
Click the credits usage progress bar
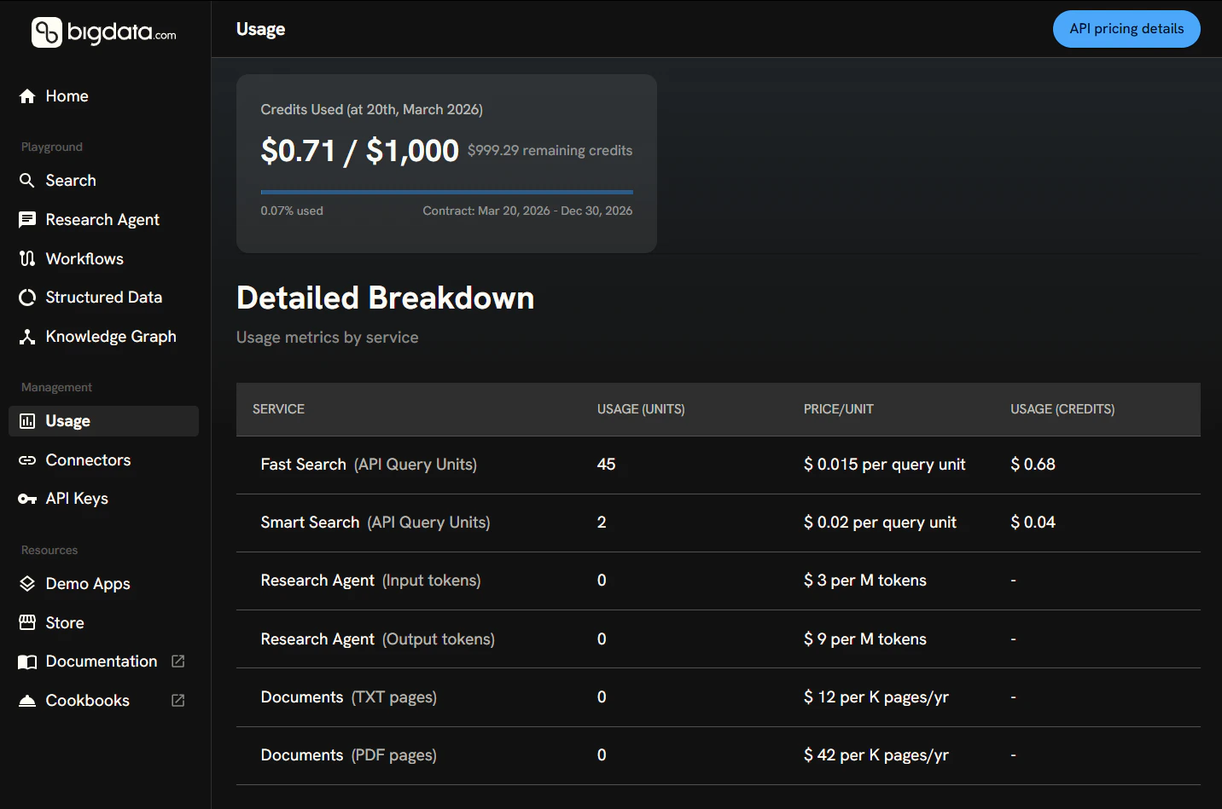[x=446, y=192]
